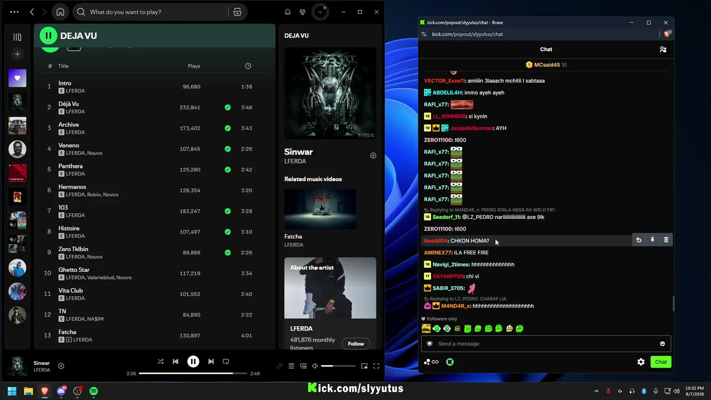Open Discord from the taskbar
The height and width of the screenshot is (400, 711).
tap(61, 391)
